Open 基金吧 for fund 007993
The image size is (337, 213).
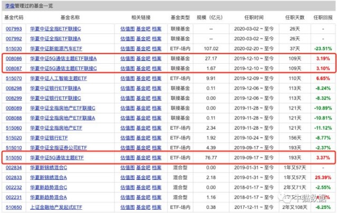tap(143, 29)
